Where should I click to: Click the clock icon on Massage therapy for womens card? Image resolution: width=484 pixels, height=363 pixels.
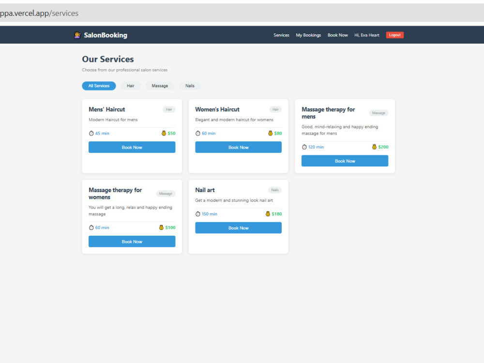click(x=91, y=227)
